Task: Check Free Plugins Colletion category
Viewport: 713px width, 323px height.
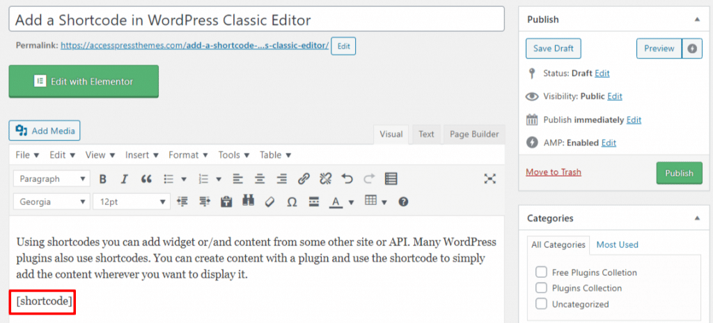Action: (x=541, y=272)
